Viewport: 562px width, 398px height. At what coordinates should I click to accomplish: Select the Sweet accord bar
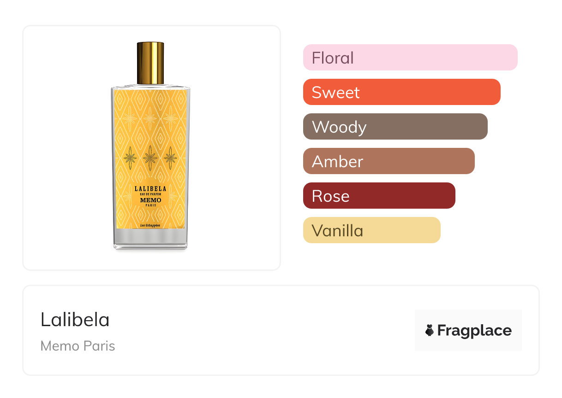coord(401,92)
